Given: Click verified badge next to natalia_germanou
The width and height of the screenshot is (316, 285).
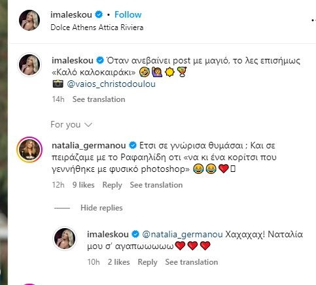Looking at the screenshot, I should click(x=133, y=145).
